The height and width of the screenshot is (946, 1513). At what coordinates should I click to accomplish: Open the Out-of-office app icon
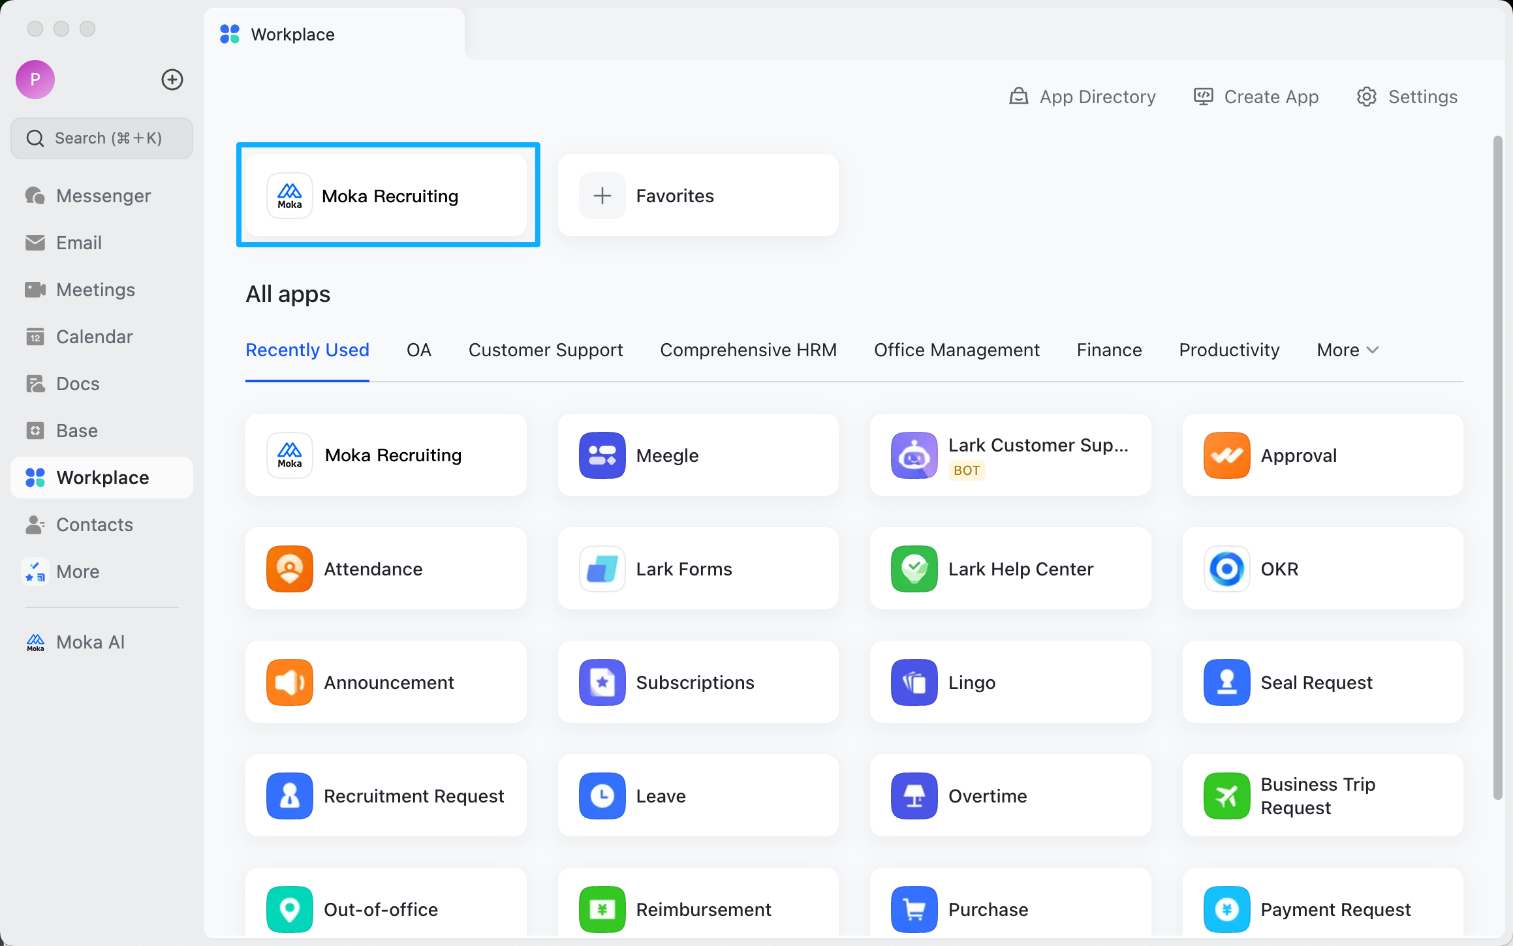(290, 909)
